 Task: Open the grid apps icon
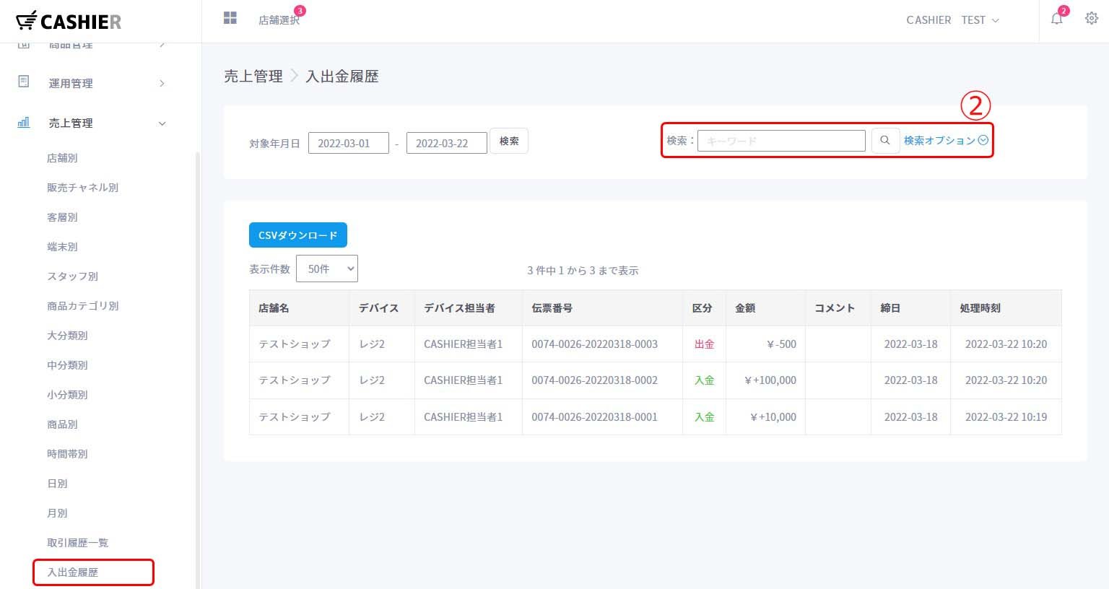230,18
